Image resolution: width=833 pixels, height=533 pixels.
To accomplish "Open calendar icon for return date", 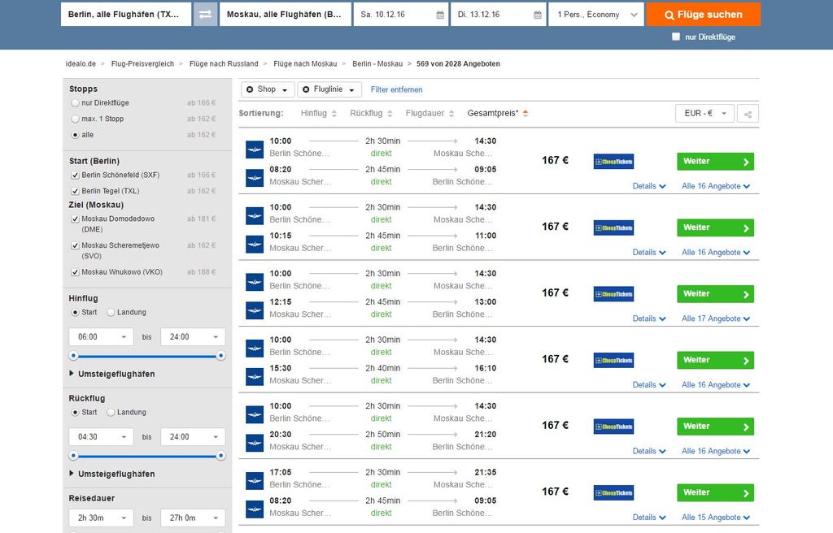I will 538,15.
